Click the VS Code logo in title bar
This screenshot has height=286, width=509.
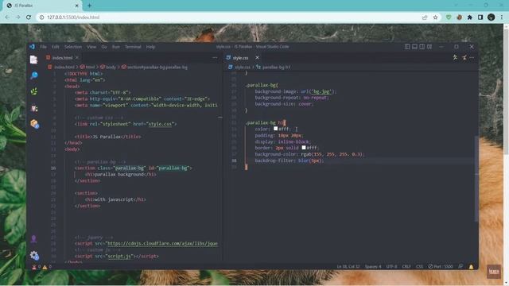click(x=32, y=47)
